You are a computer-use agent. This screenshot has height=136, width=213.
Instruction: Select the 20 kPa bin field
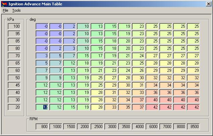pyautogui.click(x=14, y=107)
